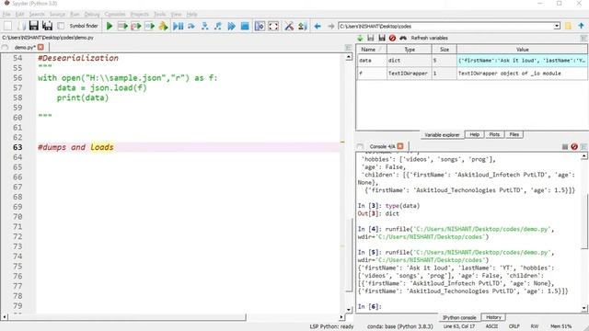Save variable data as icon
The width and height of the screenshot is (589, 331).
coord(382,38)
